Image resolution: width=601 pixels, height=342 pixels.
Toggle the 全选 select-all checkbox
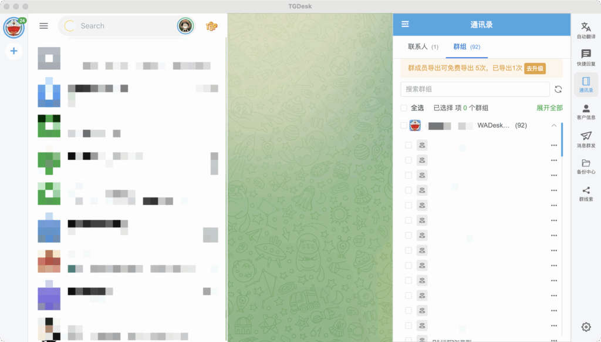(403, 108)
